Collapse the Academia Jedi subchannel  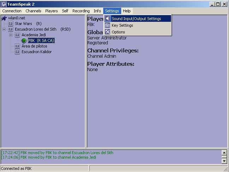(x=11, y=35)
